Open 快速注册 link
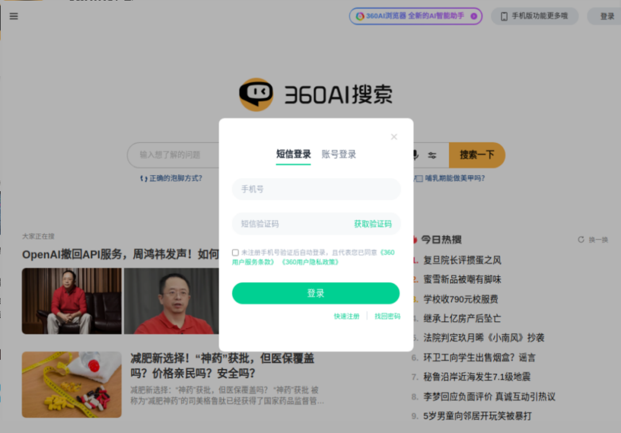621x433 pixels. [x=347, y=317]
